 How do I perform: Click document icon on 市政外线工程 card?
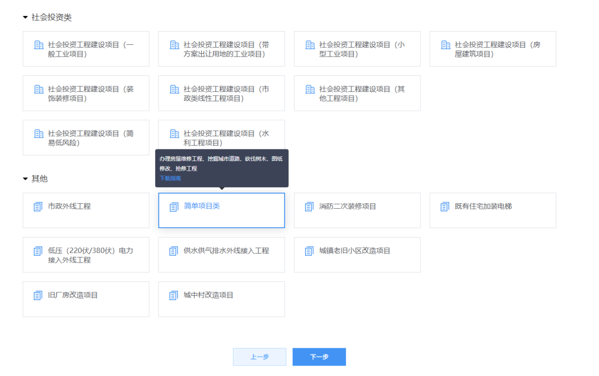coord(38,207)
